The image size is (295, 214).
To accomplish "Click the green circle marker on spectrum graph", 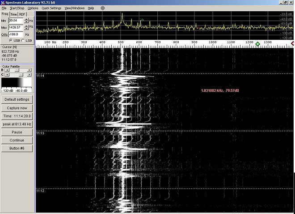I will pos(142,20).
